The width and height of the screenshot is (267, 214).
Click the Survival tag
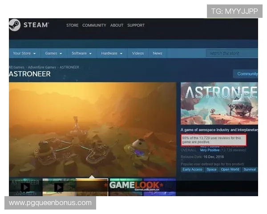250,169
